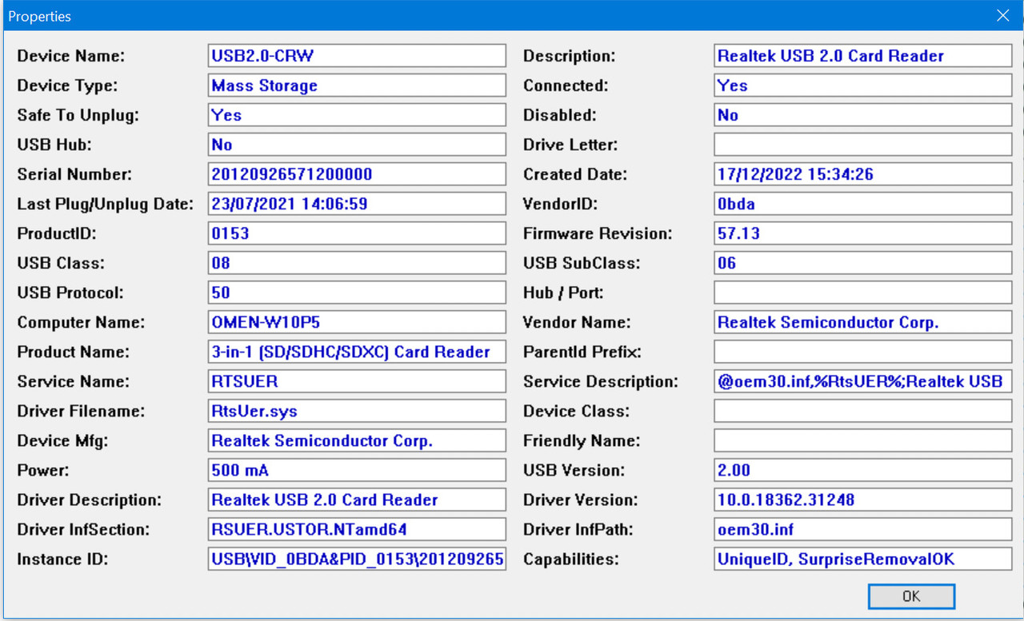The image size is (1024, 621).
Task: Click the 'Instance ID:' label
Action: (x=62, y=559)
